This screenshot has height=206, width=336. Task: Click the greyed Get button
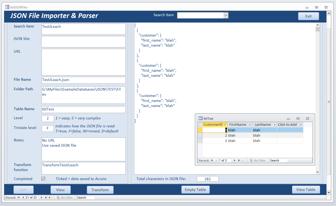(x=24, y=190)
